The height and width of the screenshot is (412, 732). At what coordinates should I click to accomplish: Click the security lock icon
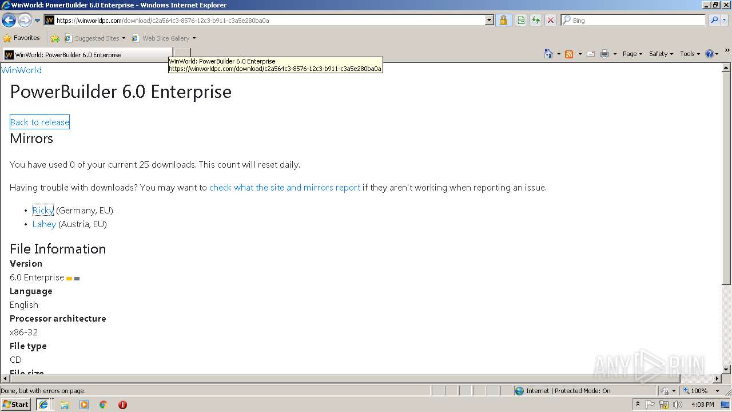pyautogui.click(x=503, y=20)
